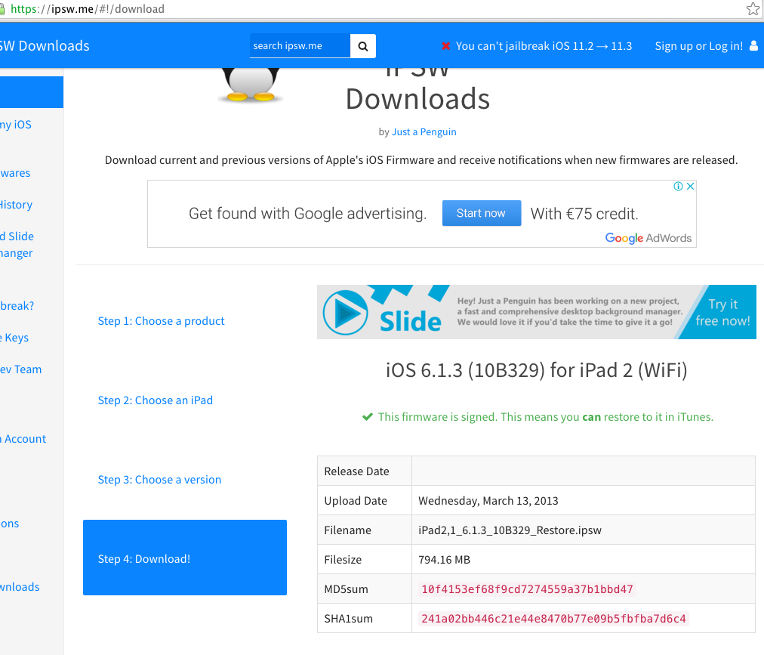The height and width of the screenshot is (655, 764).
Task: Click the browser URL ipsw.me address
Action: (x=88, y=9)
